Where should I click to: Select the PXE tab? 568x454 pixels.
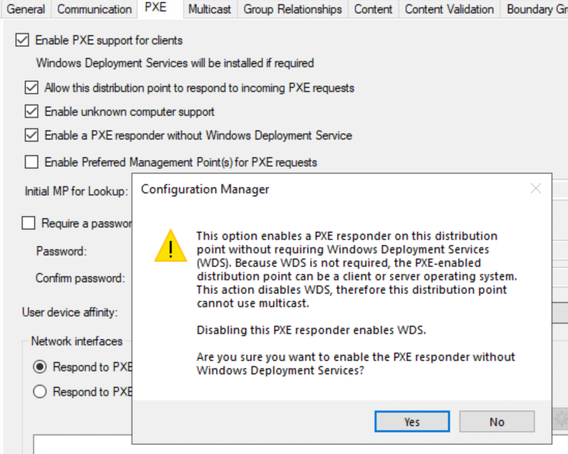click(x=155, y=8)
